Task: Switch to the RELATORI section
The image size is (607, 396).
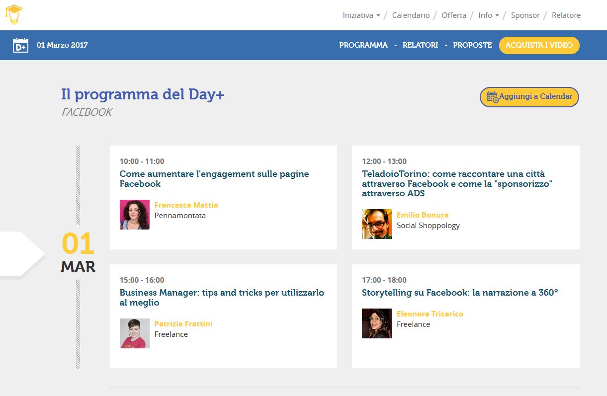Action: pos(420,45)
